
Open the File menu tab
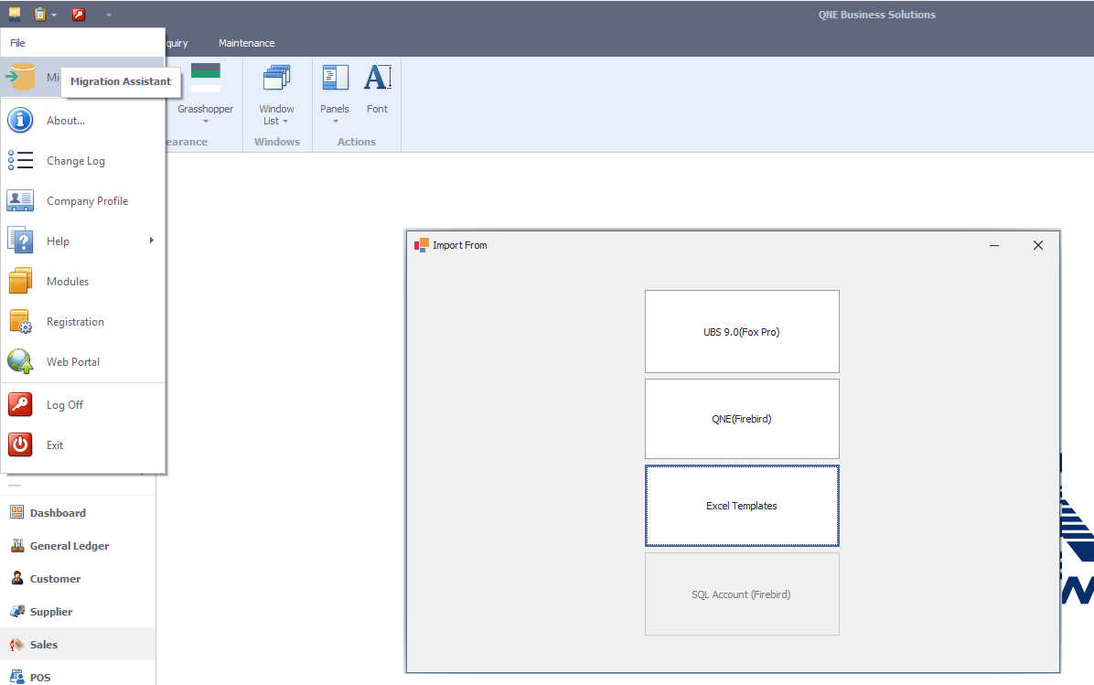pos(17,43)
